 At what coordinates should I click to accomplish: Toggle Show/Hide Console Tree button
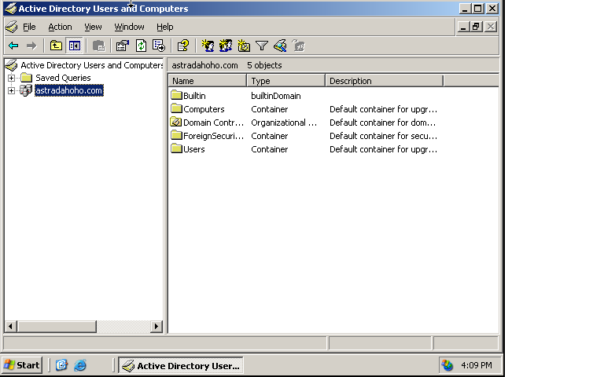(75, 46)
